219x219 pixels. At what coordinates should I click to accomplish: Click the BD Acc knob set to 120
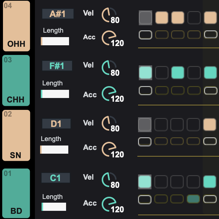(x=109, y=204)
